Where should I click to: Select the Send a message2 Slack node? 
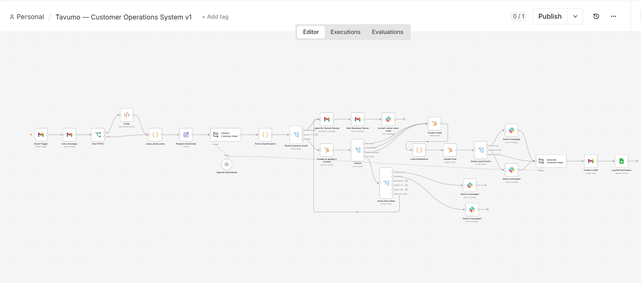pos(470,185)
